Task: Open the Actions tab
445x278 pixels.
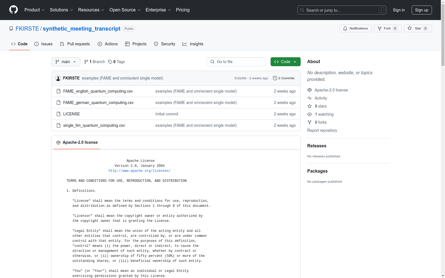Action: [108, 44]
